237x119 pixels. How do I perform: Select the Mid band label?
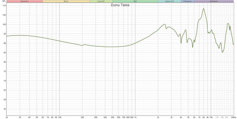[x=135, y=1]
